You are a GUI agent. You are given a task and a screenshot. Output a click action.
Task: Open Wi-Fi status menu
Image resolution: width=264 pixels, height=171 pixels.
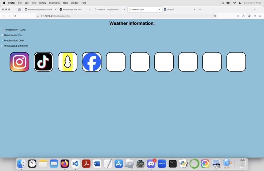(235, 3)
